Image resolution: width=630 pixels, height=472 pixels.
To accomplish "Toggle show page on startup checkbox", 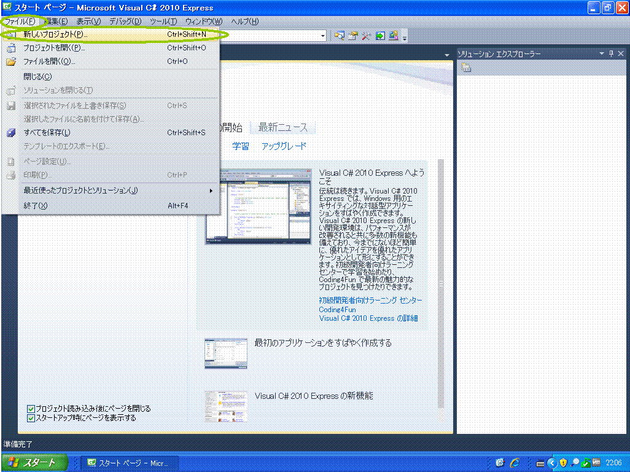I will (x=31, y=418).
